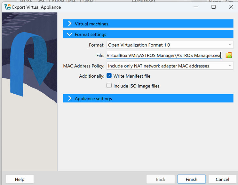Toggle the Write Manifest file checkbox

pyautogui.click(x=109, y=76)
